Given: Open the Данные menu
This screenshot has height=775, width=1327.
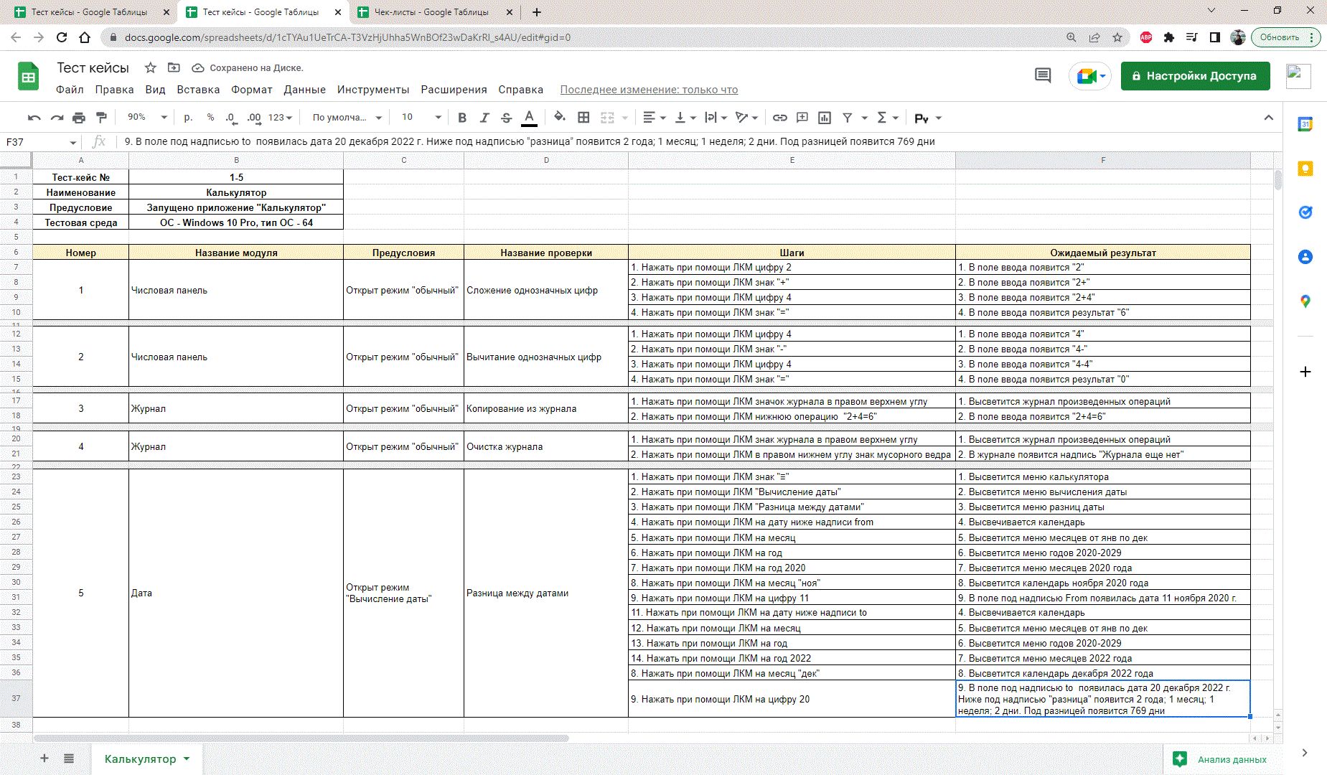Looking at the screenshot, I should [x=304, y=90].
